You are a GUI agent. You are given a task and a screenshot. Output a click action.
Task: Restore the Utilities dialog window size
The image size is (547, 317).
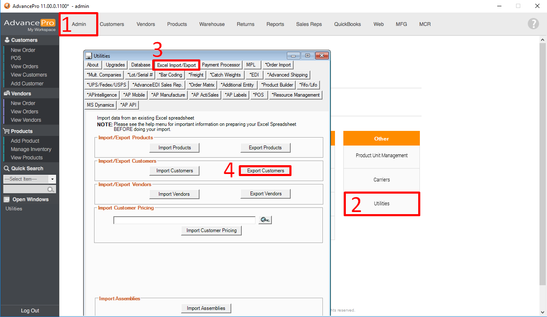click(x=307, y=56)
